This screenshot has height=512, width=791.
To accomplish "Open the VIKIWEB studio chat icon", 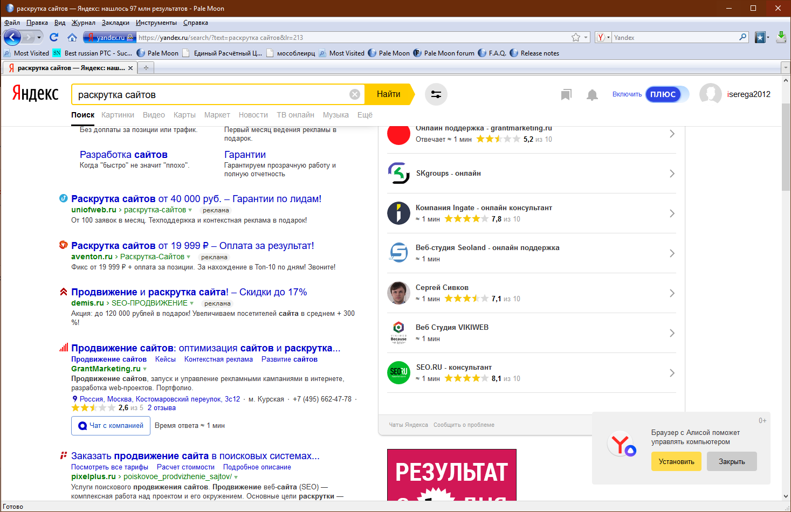I will (x=398, y=333).
